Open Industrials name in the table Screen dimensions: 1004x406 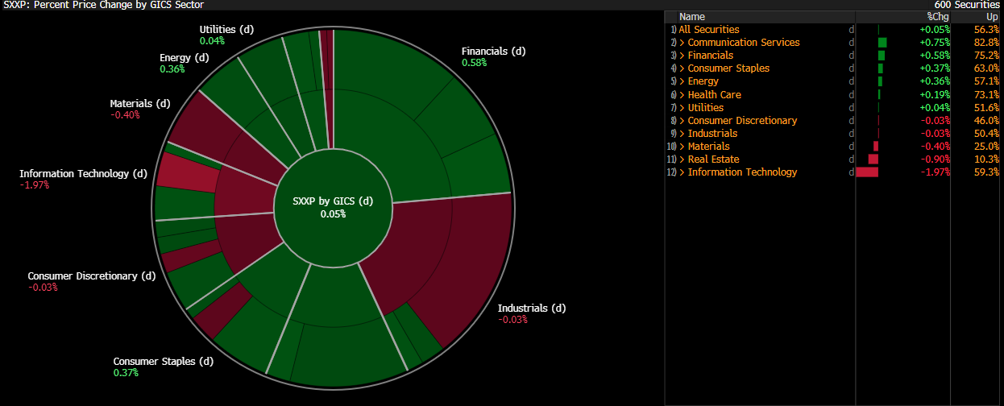[x=712, y=134]
